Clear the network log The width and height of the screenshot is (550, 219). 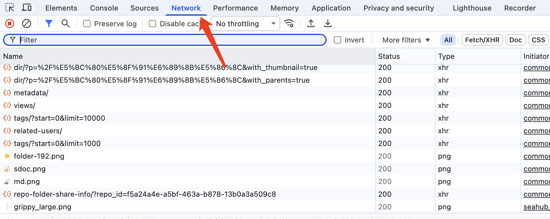pos(27,24)
